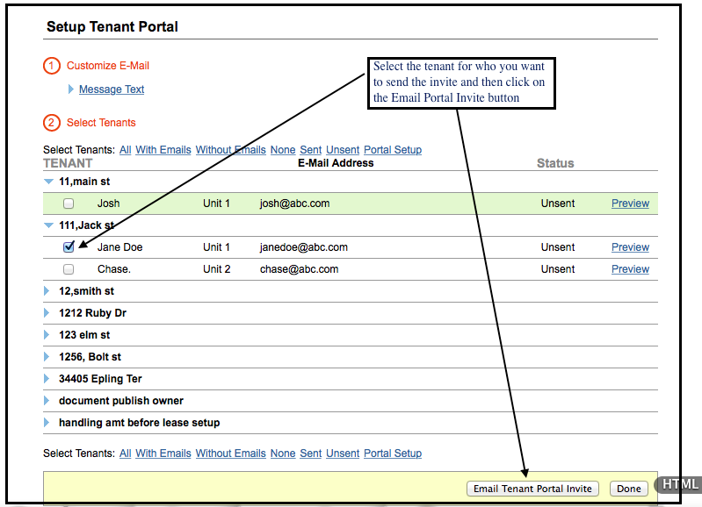The image size is (702, 507).
Task: Click the Josh tenant name
Action: [x=109, y=204]
